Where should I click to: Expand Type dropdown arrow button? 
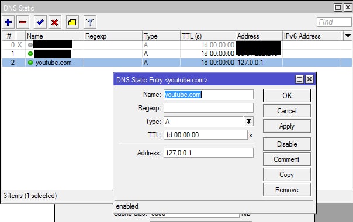click(x=248, y=122)
